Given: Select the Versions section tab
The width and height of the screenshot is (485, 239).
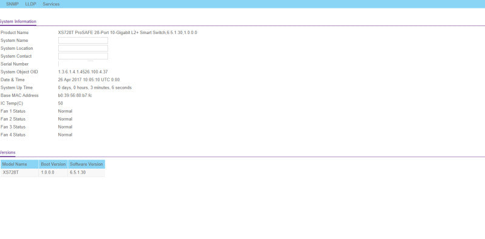Looking at the screenshot, I should pos(7,152).
